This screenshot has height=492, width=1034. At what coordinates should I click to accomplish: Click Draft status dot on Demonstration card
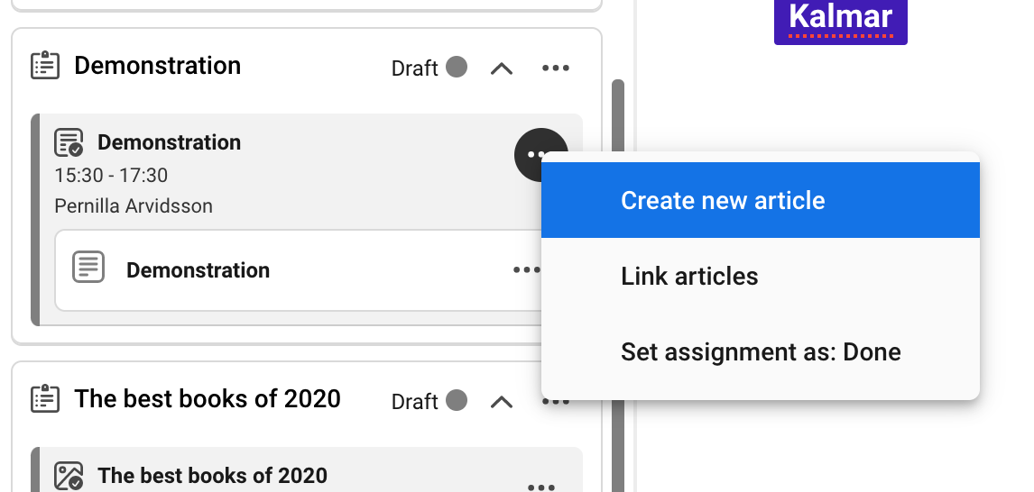(x=457, y=67)
